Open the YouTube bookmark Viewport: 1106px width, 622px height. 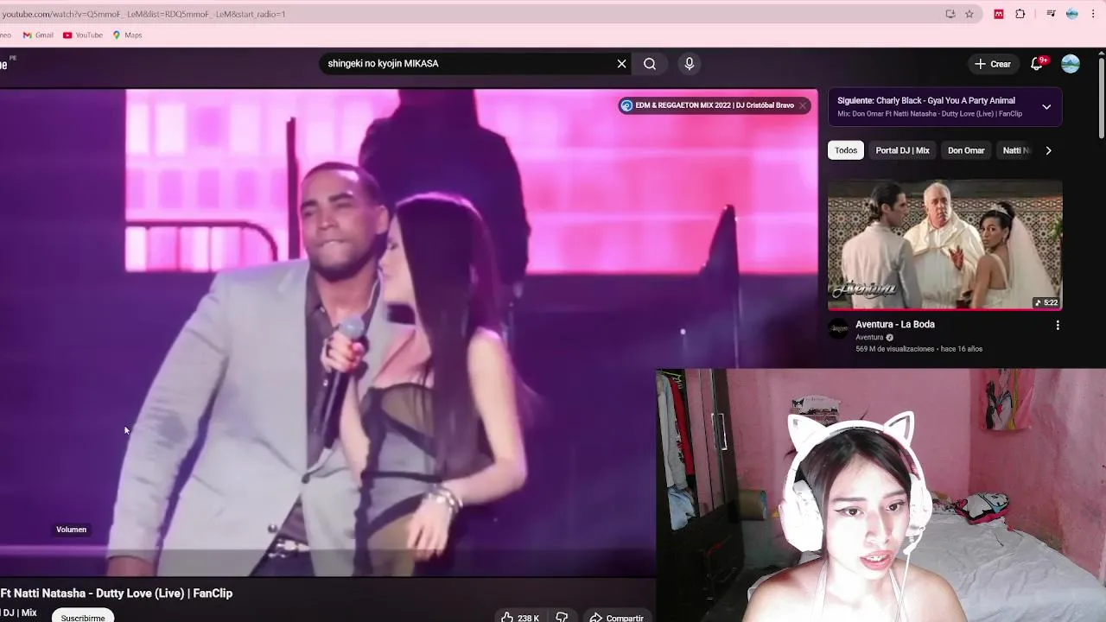83,35
